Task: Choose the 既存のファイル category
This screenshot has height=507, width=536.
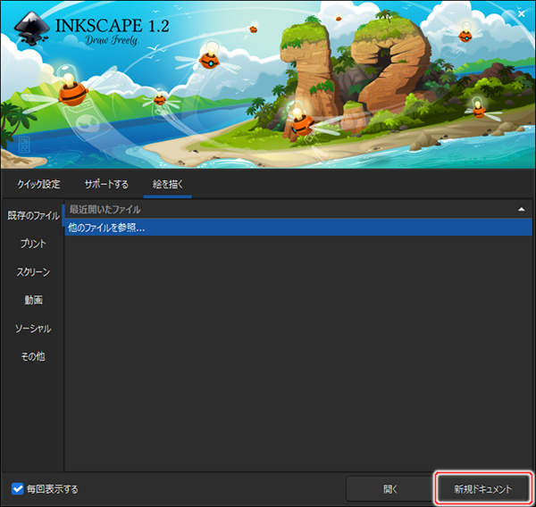Action: point(33,216)
